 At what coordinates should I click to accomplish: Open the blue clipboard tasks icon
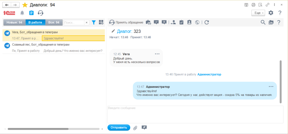(x=31, y=13)
